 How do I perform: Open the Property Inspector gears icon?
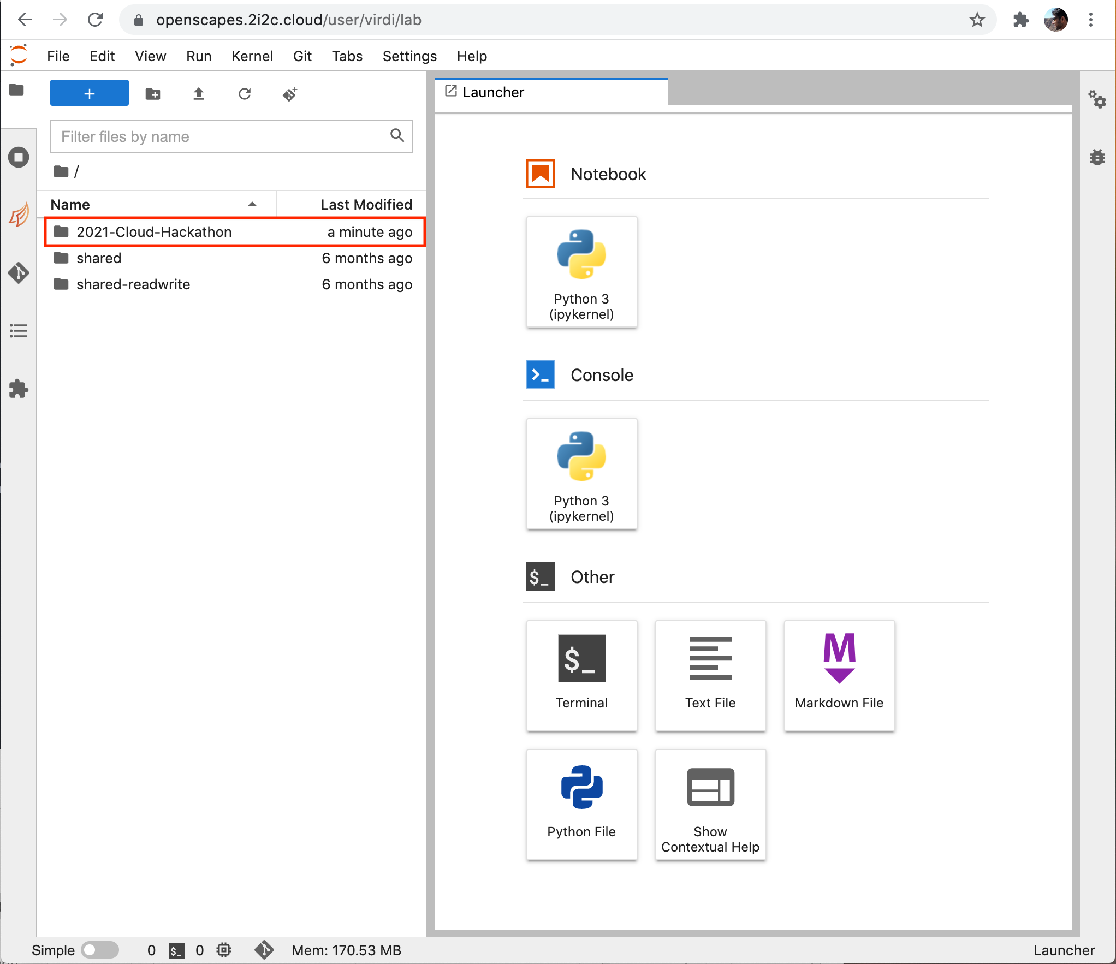[x=1097, y=99]
